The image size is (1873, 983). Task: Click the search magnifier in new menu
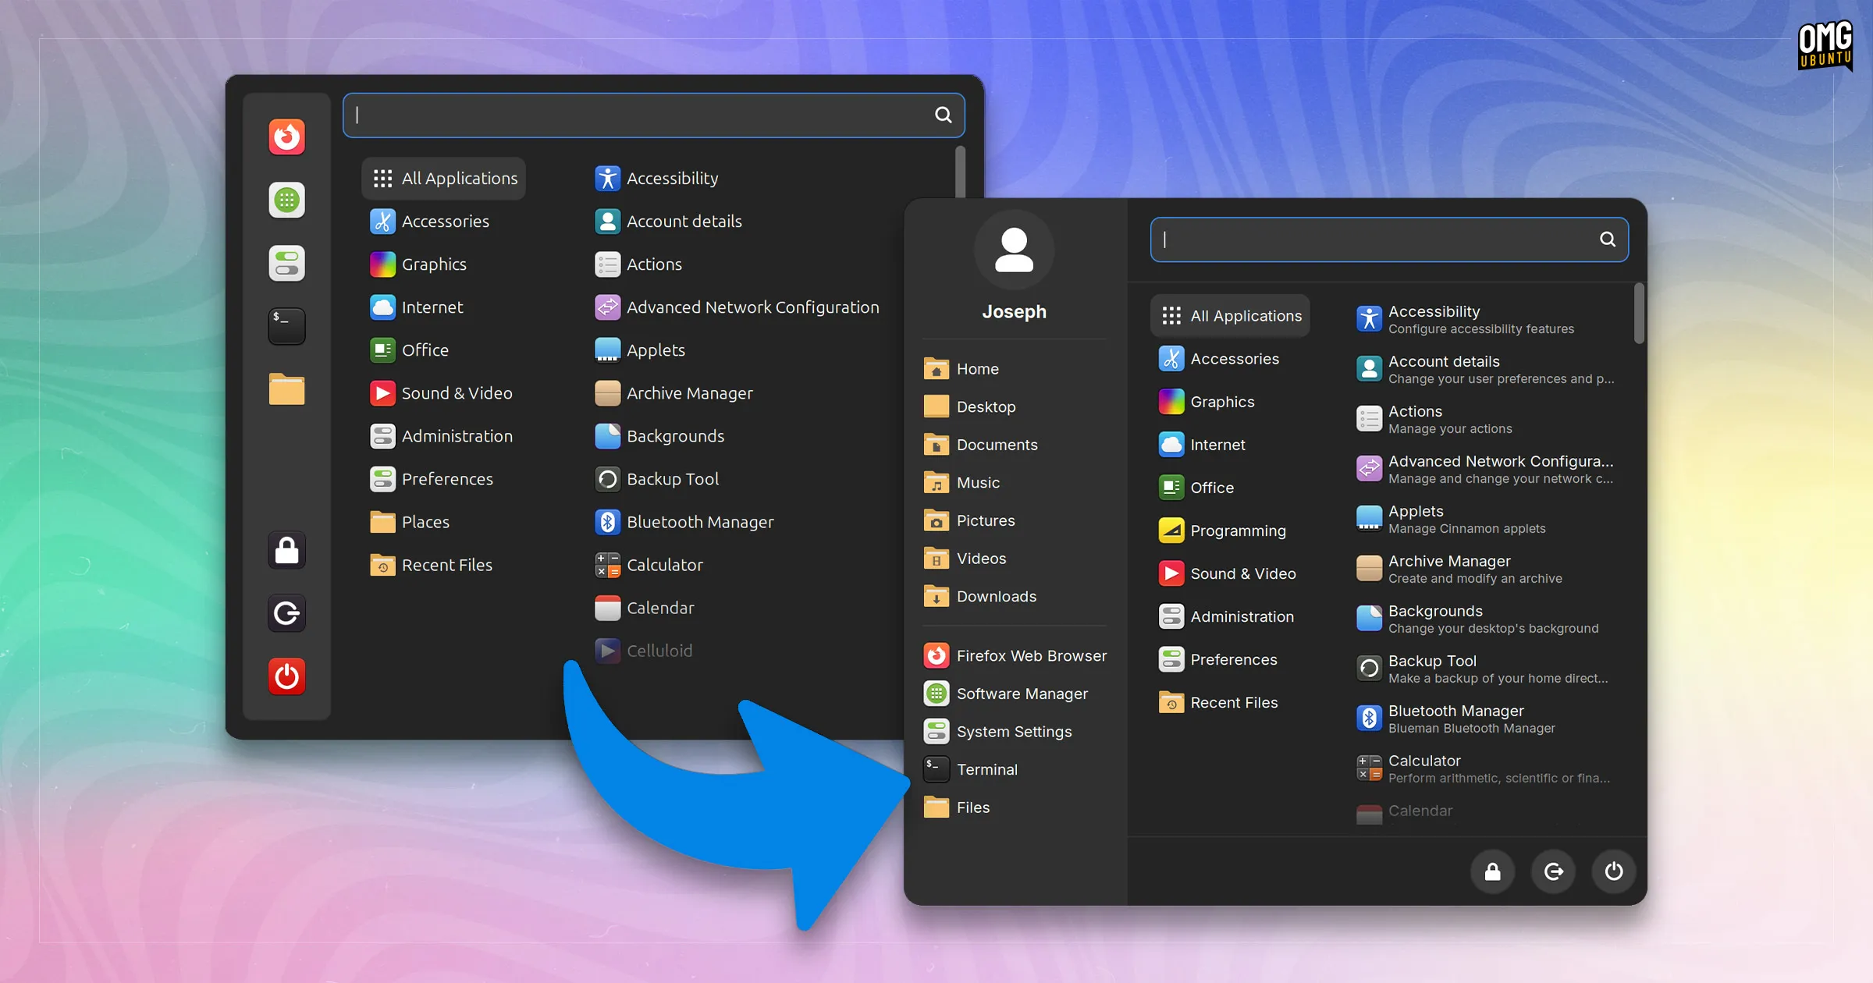[1608, 240]
